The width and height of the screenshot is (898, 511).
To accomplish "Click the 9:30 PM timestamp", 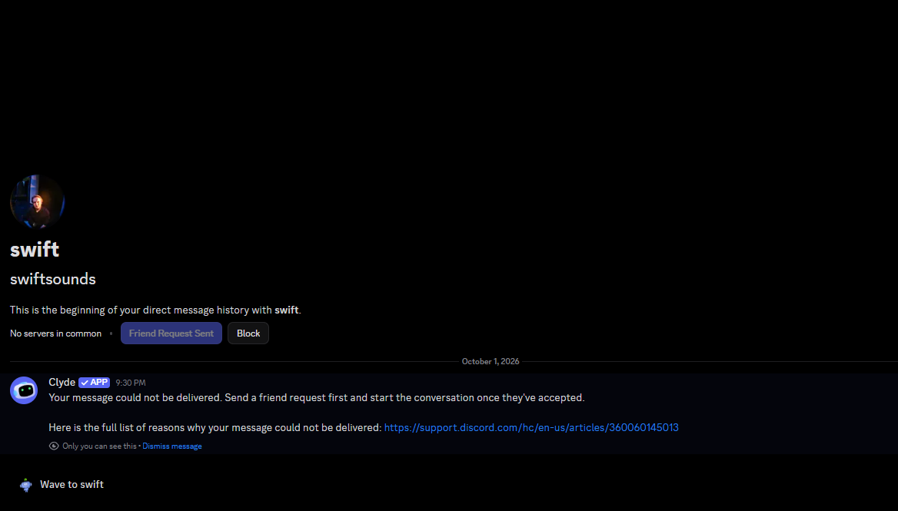I will coord(131,383).
